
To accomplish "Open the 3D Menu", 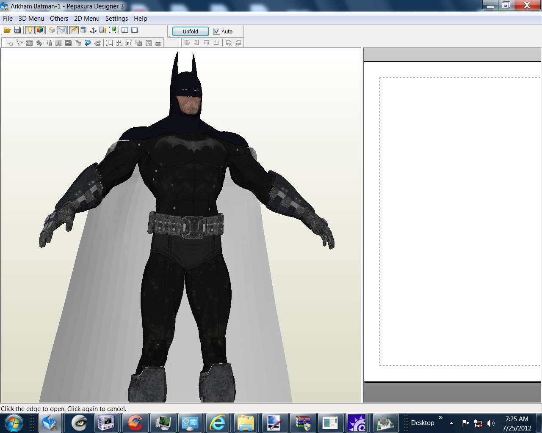I will [x=31, y=19].
